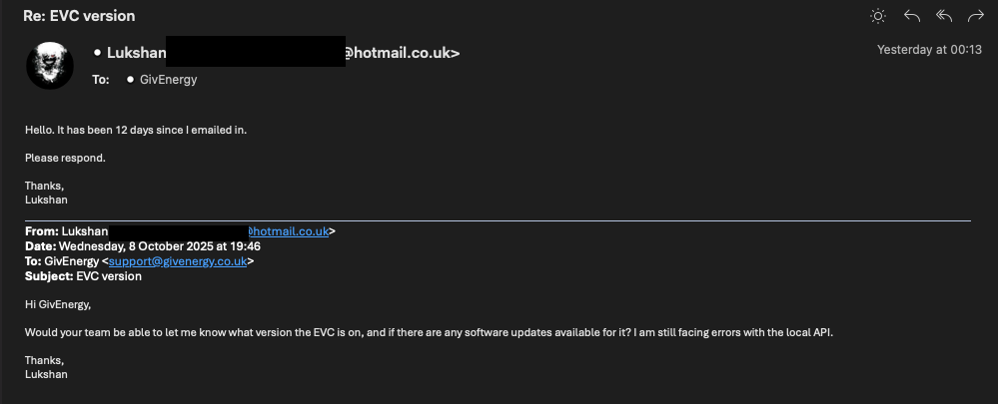Click the presence dot beside Lukshan's name

coord(97,52)
